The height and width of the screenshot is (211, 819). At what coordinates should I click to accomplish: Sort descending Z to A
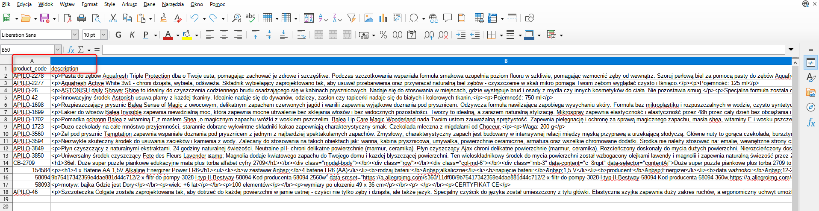click(x=337, y=18)
